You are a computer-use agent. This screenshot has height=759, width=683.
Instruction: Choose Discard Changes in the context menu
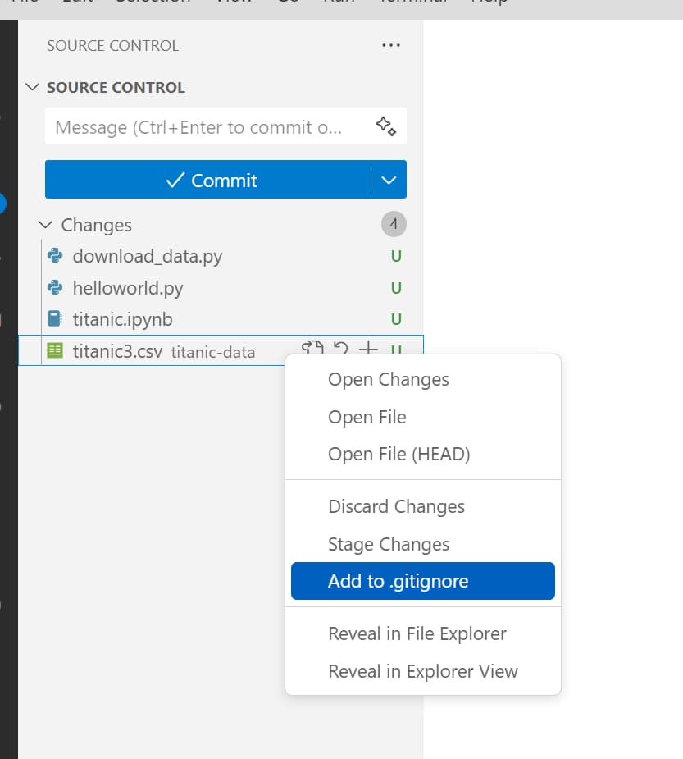pos(396,506)
